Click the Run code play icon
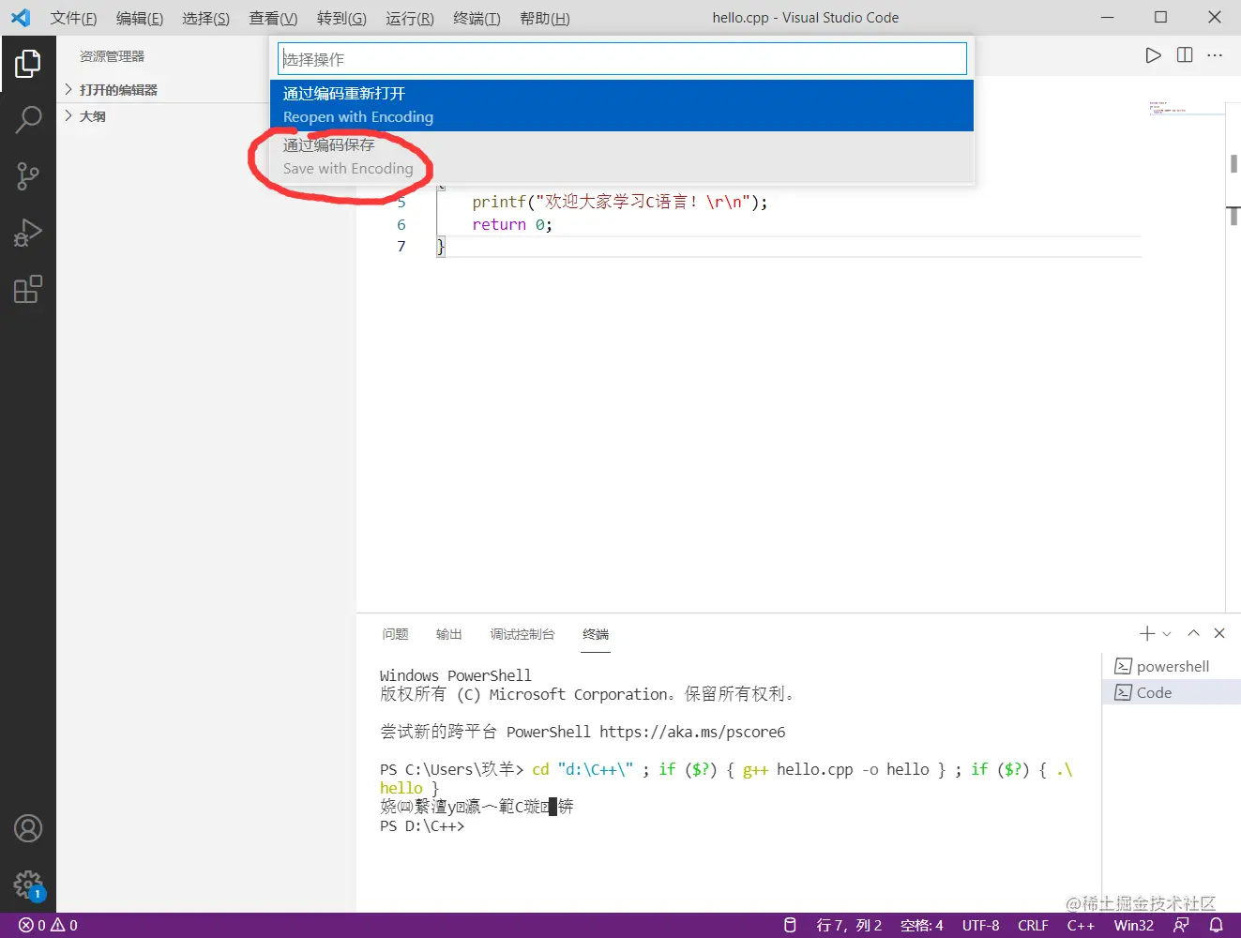The image size is (1241, 938). [x=1153, y=55]
